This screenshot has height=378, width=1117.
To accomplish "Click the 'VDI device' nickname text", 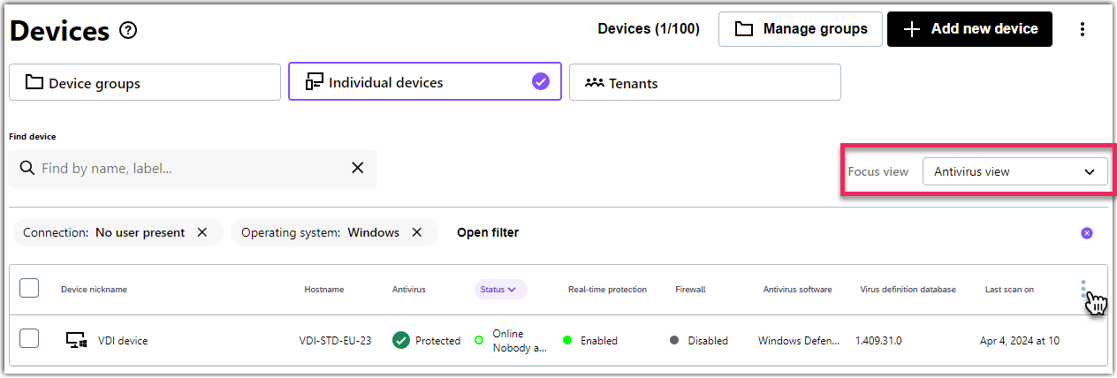I will [x=123, y=341].
